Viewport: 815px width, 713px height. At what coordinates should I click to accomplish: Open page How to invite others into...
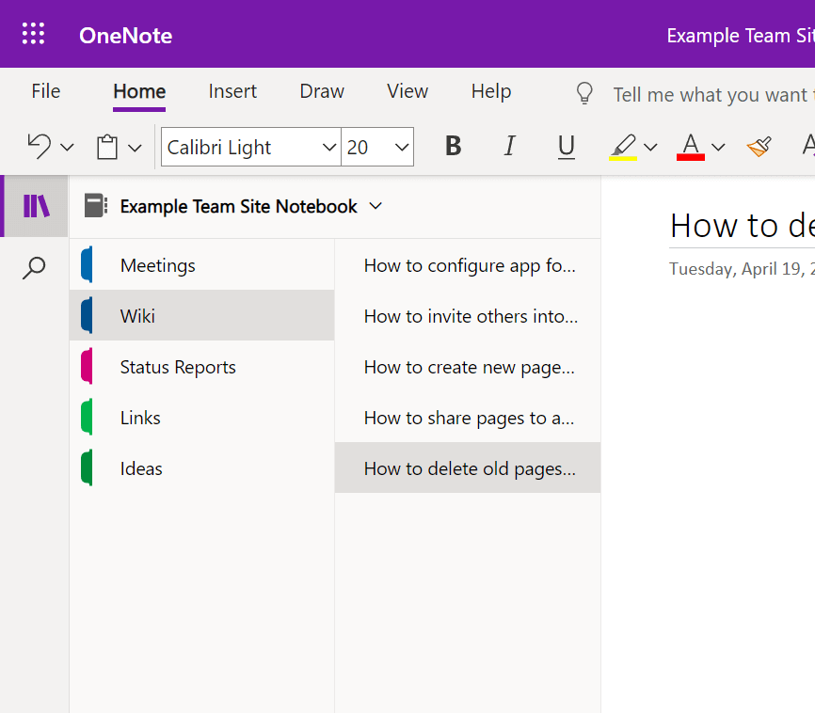[468, 316]
